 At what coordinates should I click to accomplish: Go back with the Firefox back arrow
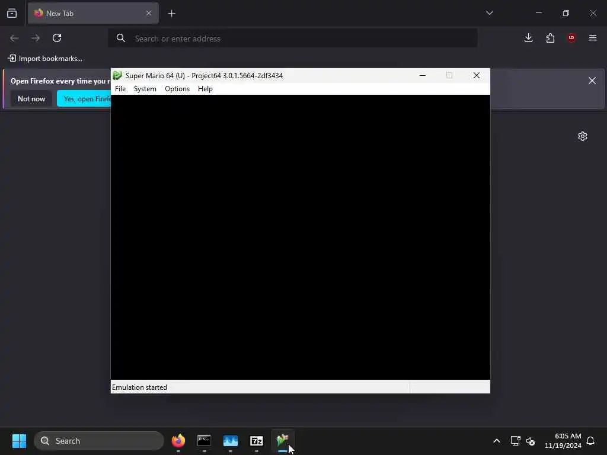pyautogui.click(x=14, y=38)
